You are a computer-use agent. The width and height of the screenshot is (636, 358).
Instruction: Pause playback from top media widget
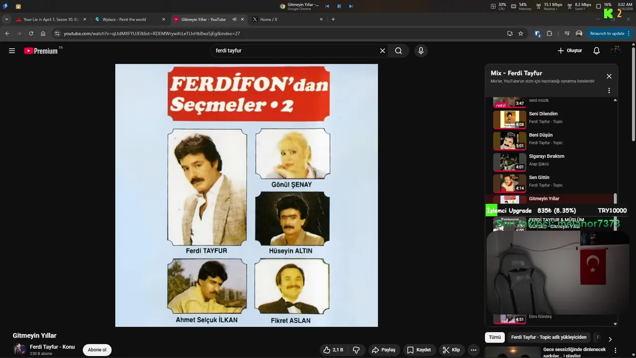pos(339,6)
